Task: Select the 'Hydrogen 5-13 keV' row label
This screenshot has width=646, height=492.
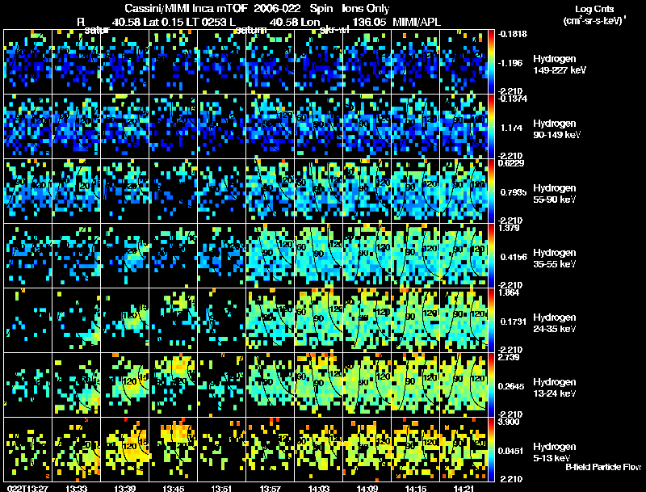Action: point(555,452)
